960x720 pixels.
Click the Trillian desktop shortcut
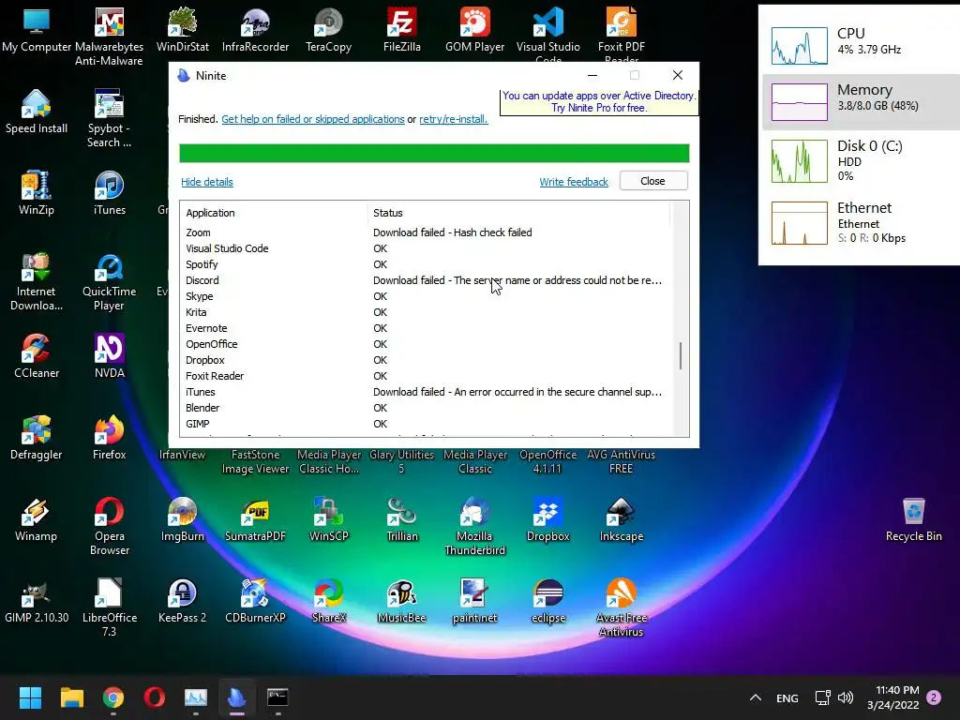pyautogui.click(x=401, y=519)
